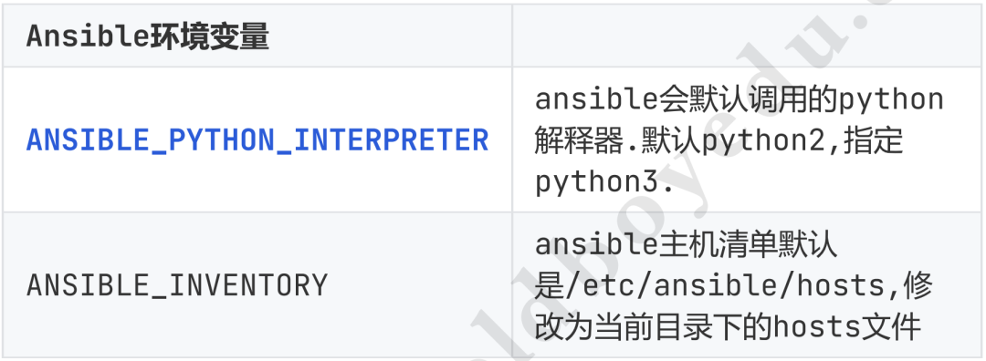Select the Ansible环境变量 header cell
Screen dimensions: 986x361
257,36
